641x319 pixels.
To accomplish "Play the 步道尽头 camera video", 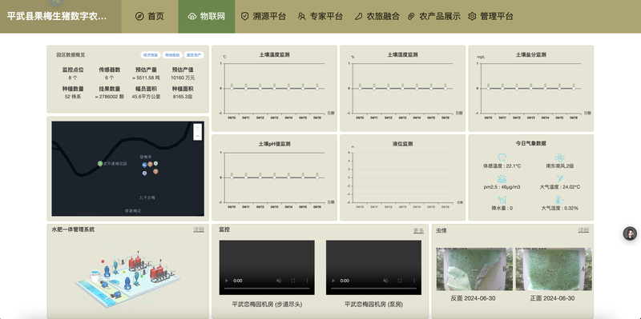I will (x=226, y=281).
